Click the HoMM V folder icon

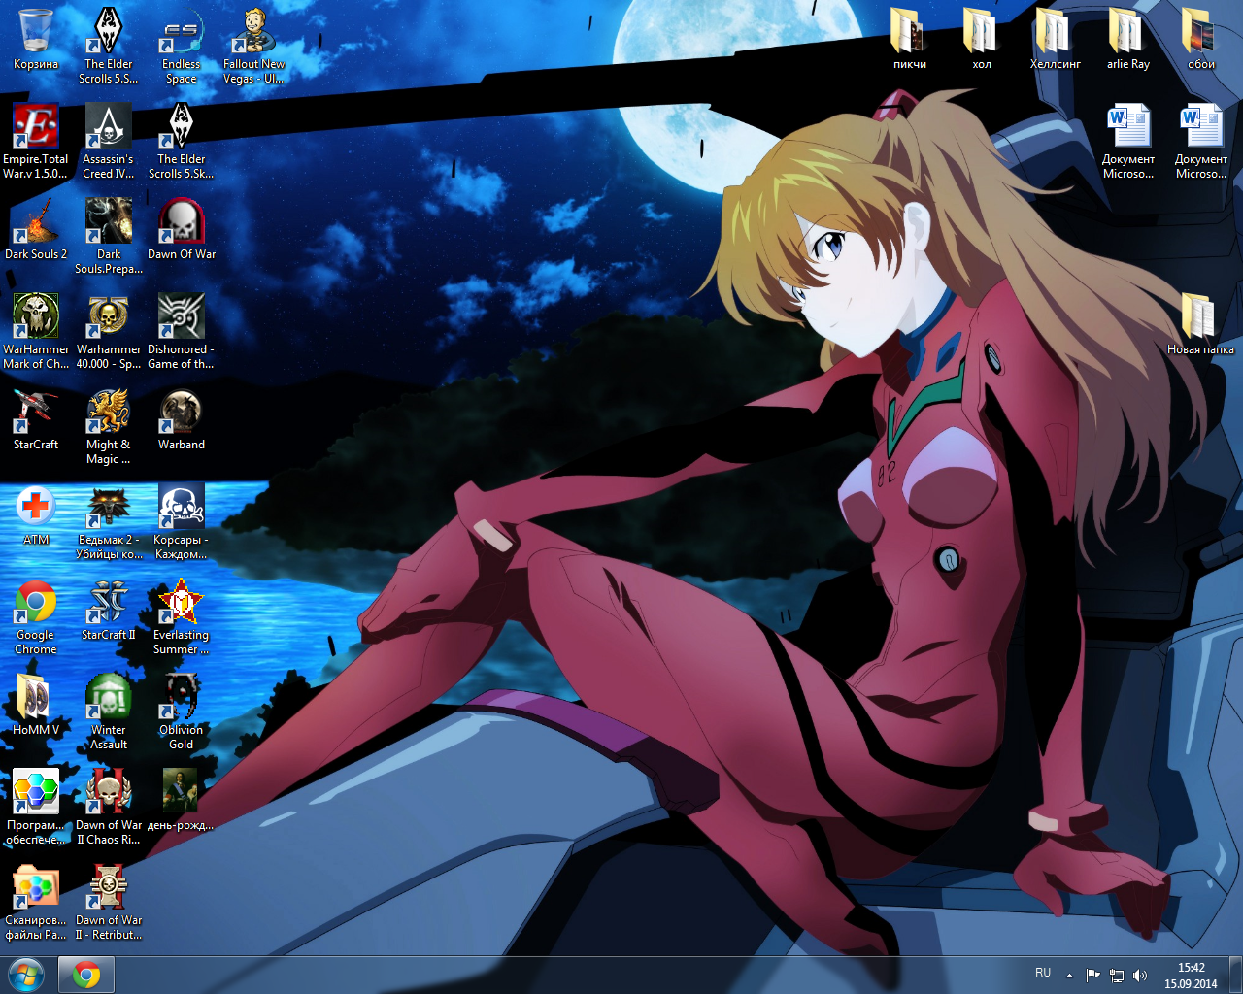click(x=36, y=705)
